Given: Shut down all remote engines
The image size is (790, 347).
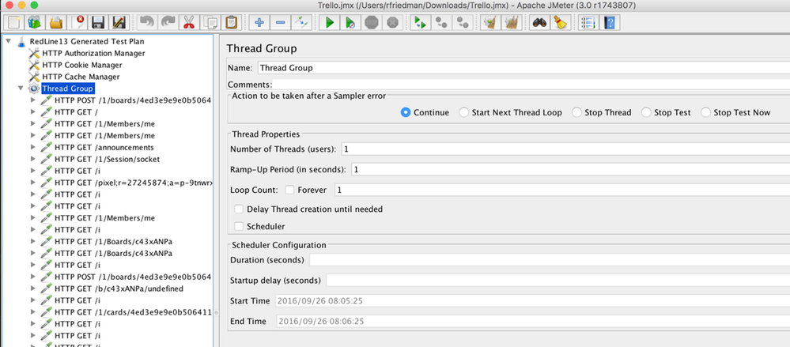Looking at the screenshot, I should coord(462,23).
